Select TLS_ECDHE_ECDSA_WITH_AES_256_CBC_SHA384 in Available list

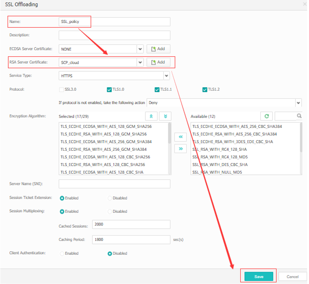click(x=237, y=126)
